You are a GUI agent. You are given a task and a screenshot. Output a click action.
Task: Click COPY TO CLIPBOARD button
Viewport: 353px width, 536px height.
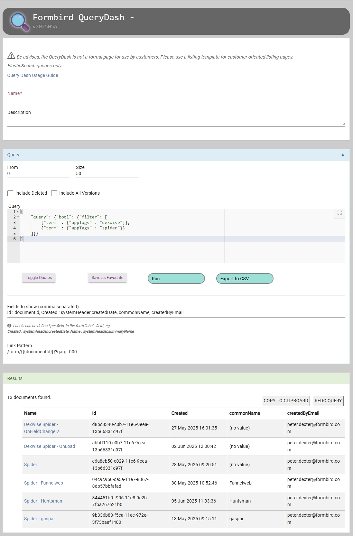[286, 401]
